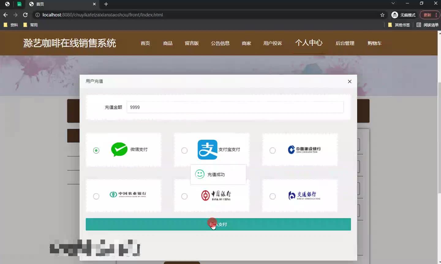Close the 用户充值 dialog

click(349, 81)
